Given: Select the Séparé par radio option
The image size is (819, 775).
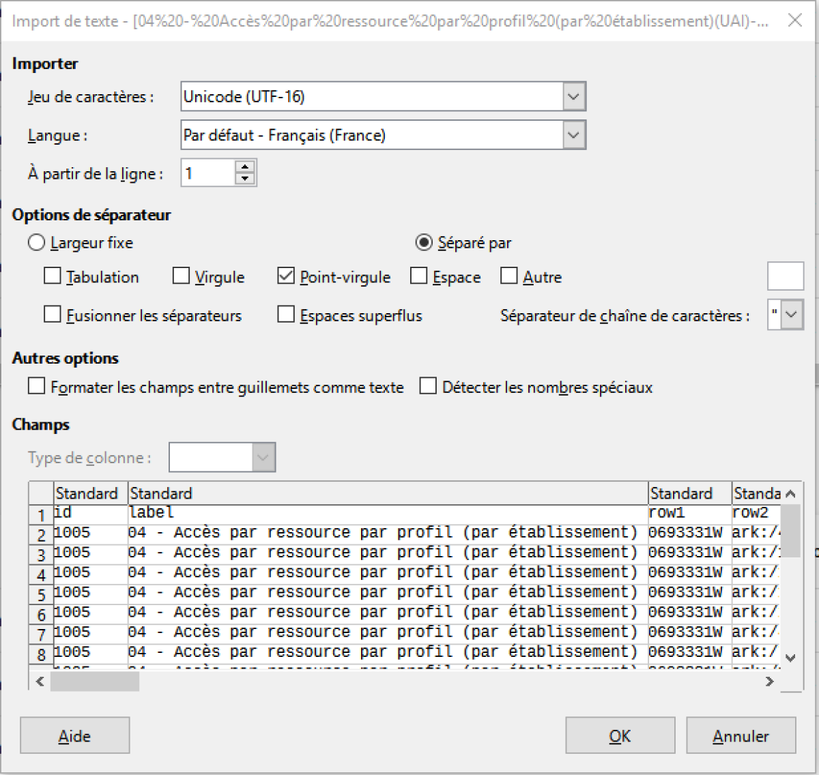Looking at the screenshot, I should tap(424, 243).
